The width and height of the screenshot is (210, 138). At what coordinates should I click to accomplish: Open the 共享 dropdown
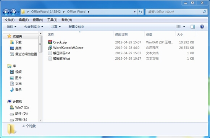[56, 27]
